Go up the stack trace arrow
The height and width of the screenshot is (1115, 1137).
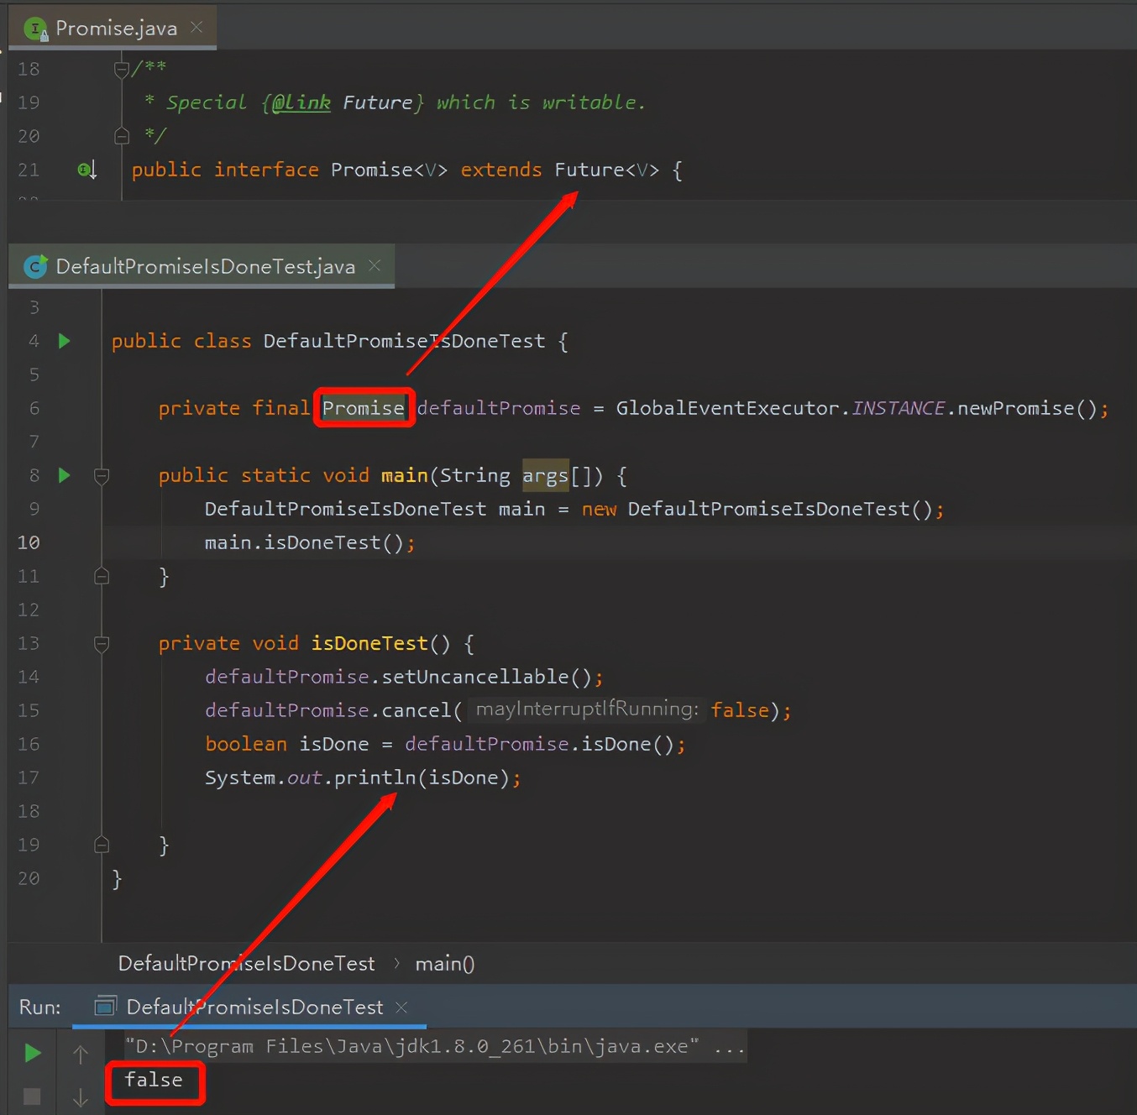81,1055
